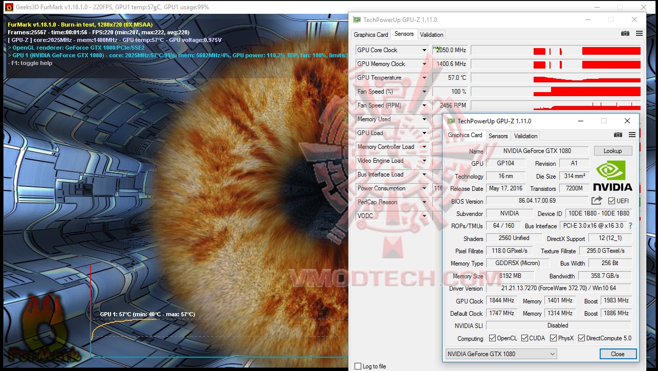Open the Memory Used sensor dropdown
This screenshot has height=371, width=658.
point(424,119)
